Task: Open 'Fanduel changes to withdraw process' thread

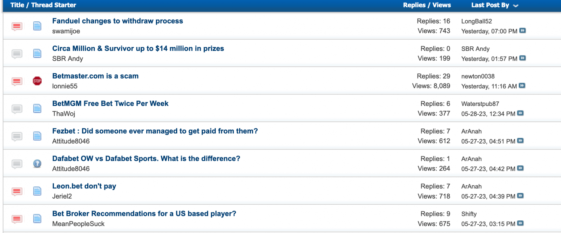Action: tap(117, 21)
